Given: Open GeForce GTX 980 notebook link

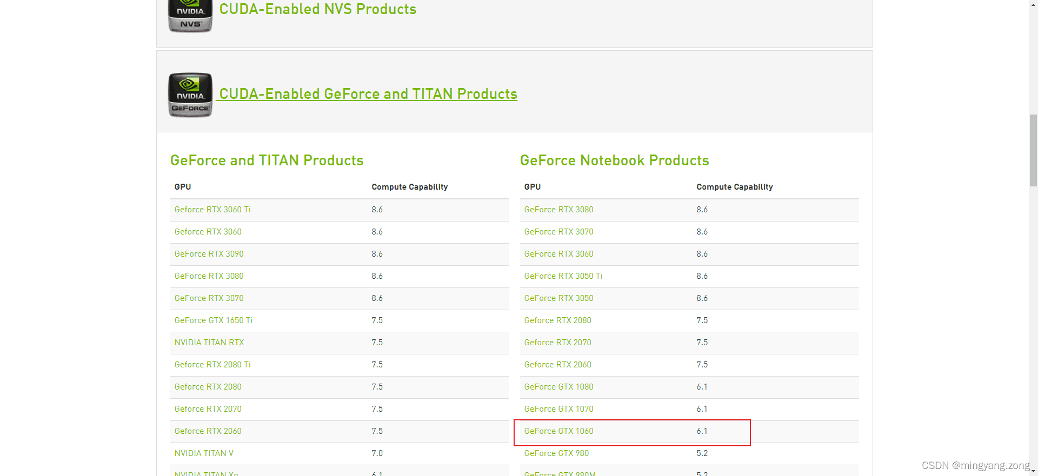Looking at the screenshot, I should (556, 453).
